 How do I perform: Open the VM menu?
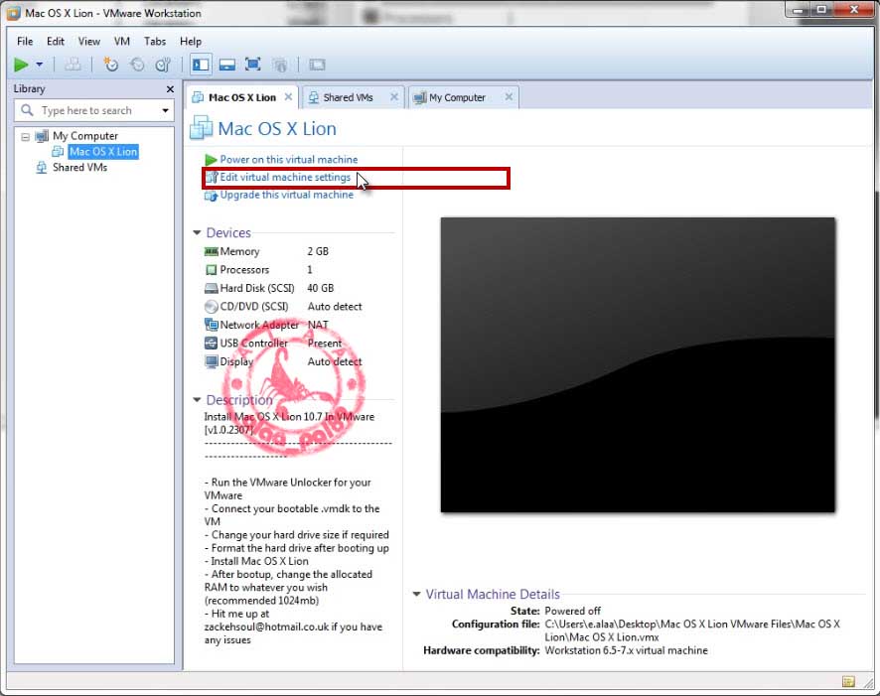(122, 42)
